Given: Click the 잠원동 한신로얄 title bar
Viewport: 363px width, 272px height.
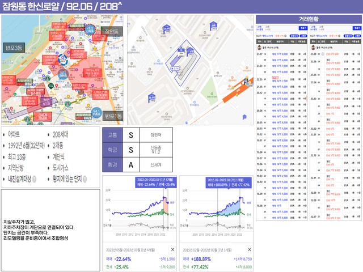Looking at the screenshot, I should (181, 6).
